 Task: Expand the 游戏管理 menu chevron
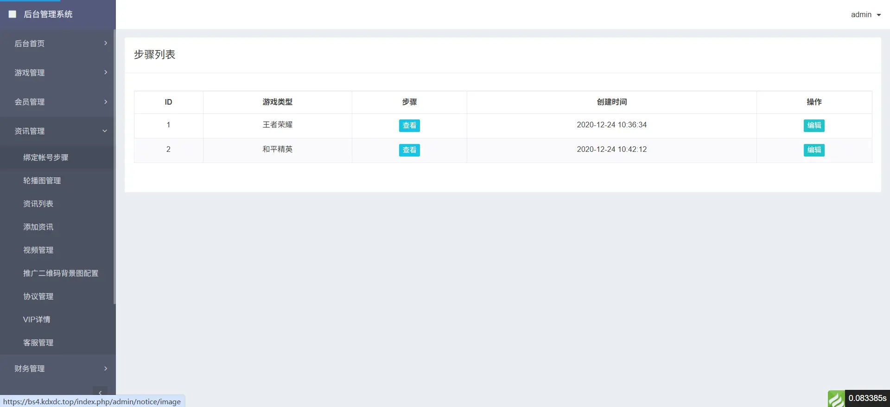pos(106,72)
